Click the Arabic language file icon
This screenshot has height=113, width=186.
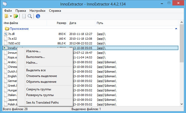pyautogui.click(x=6, y=62)
